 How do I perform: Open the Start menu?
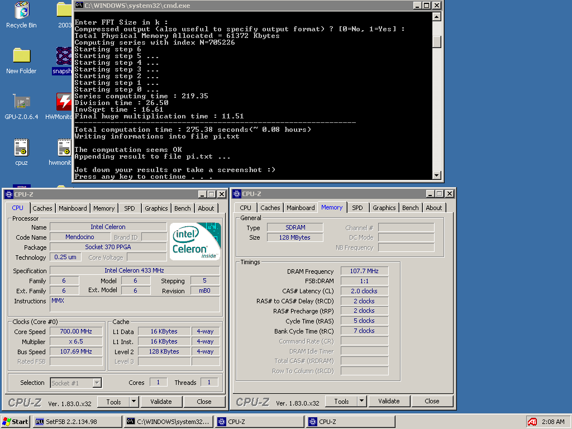pos(15,422)
